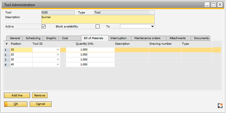The width and height of the screenshot is (226, 113).
Task: Click the Type column header in table
Action: pyautogui.click(x=197, y=44)
